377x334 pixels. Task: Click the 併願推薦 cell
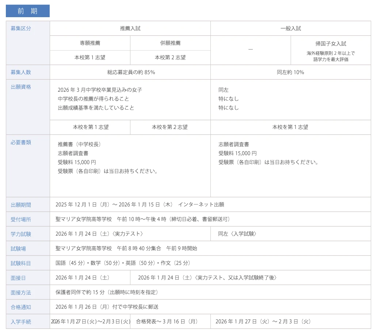pyautogui.click(x=170, y=43)
